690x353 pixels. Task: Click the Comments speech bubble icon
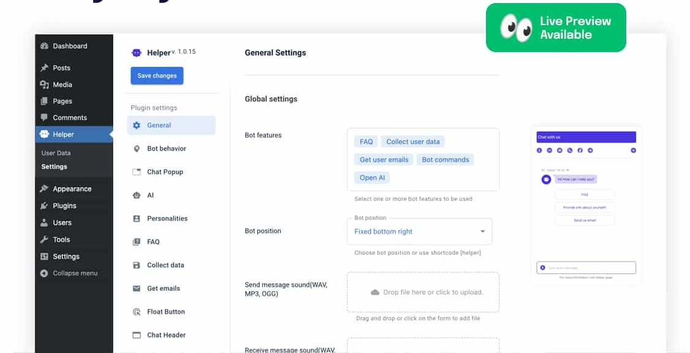coord(44,118)
